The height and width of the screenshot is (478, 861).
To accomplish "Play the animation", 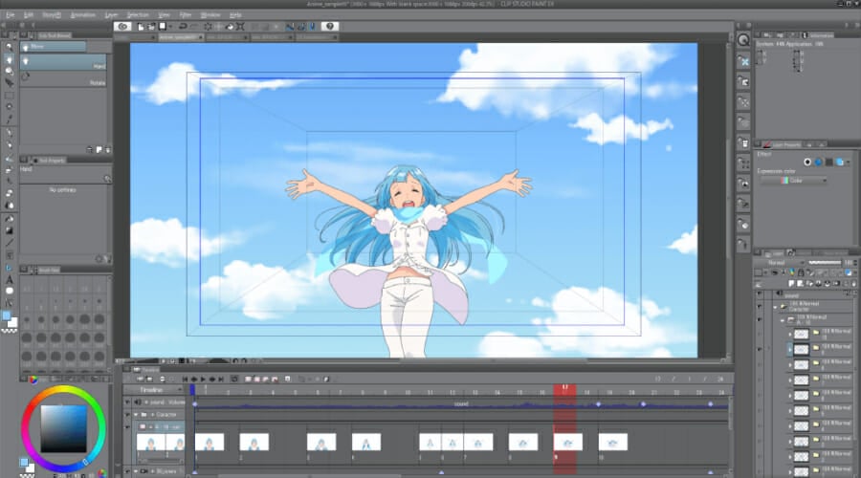I will click(203, 379).
